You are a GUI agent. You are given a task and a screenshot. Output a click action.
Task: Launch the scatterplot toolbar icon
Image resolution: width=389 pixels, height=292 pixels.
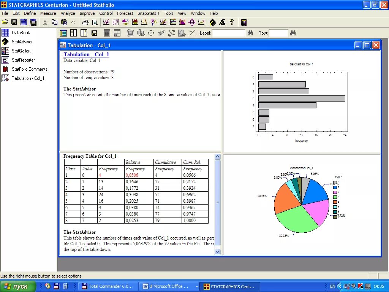[106, 22]
